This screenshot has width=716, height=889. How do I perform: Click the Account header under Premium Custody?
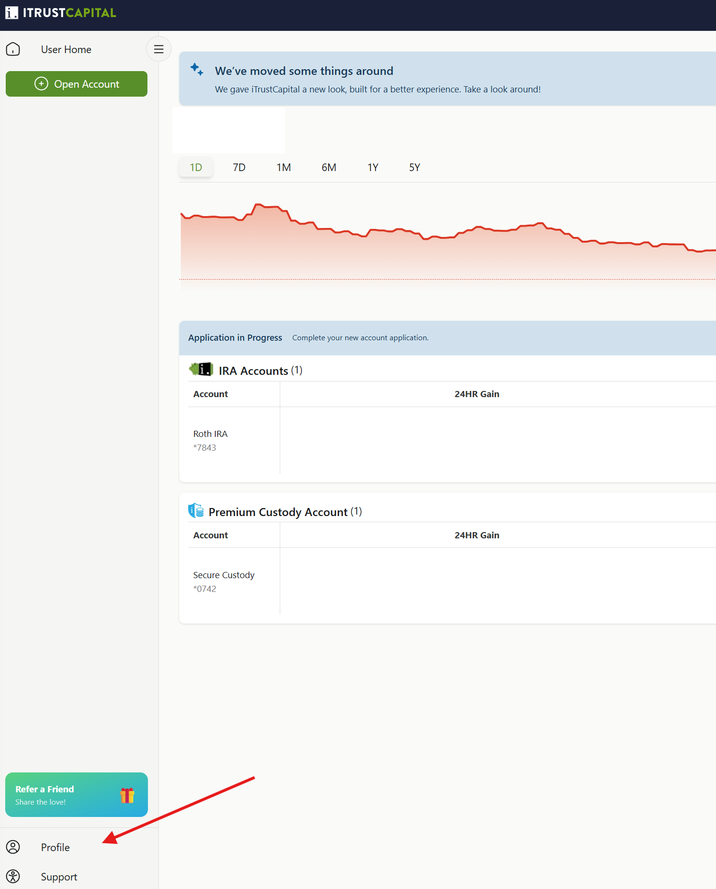(211, 535)
